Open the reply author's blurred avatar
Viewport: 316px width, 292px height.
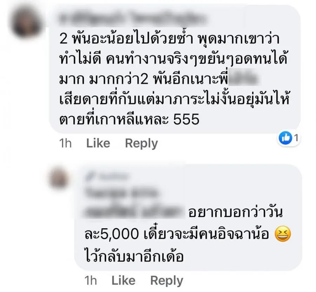(59, 178)
